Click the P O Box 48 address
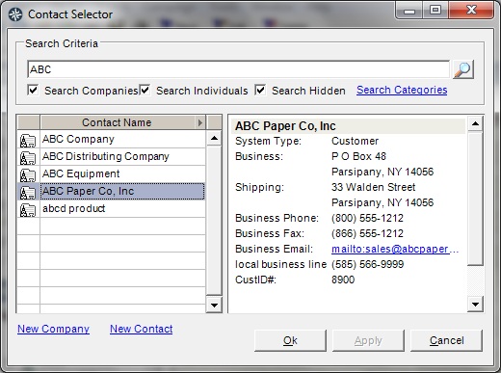Screen dimensions: 501x373 coord(358,156)
